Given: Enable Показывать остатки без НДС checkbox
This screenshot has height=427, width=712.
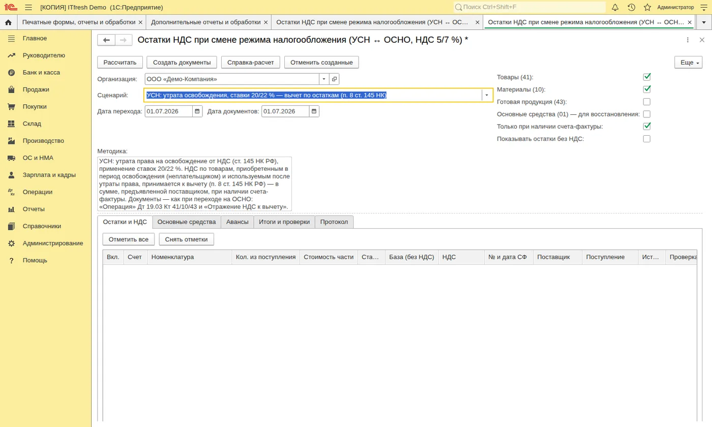Looking at the screenshot, I should [x=647, y=139].
